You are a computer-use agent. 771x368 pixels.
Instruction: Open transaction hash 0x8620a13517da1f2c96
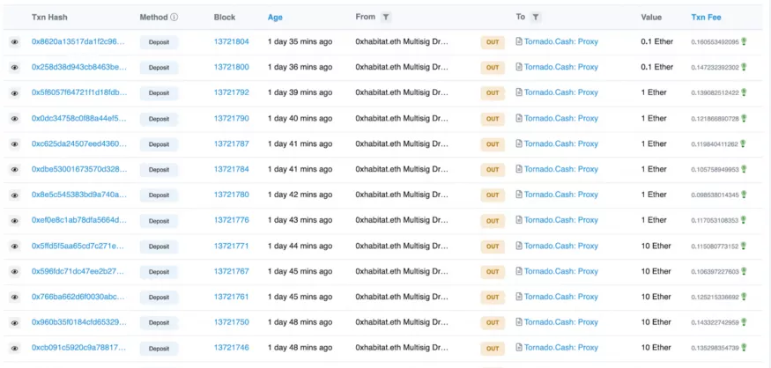coord(78,41)
